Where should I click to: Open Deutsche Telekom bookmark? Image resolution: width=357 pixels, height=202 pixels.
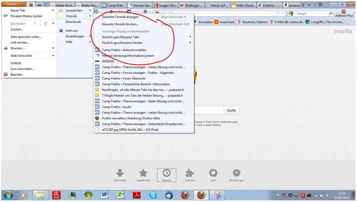click(x=252, y=22)
